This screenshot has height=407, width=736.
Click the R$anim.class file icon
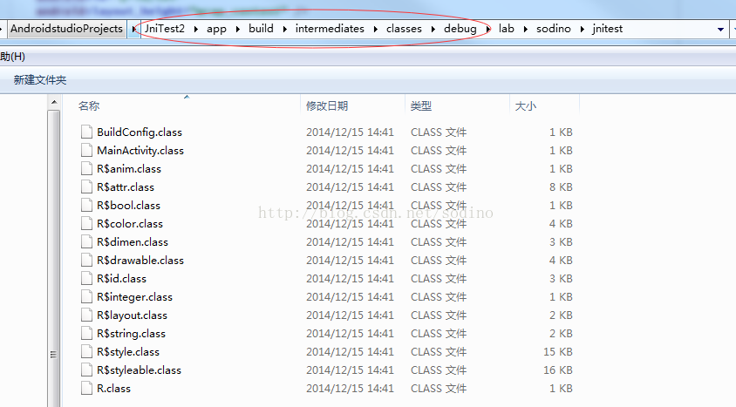tap(85, 169)
